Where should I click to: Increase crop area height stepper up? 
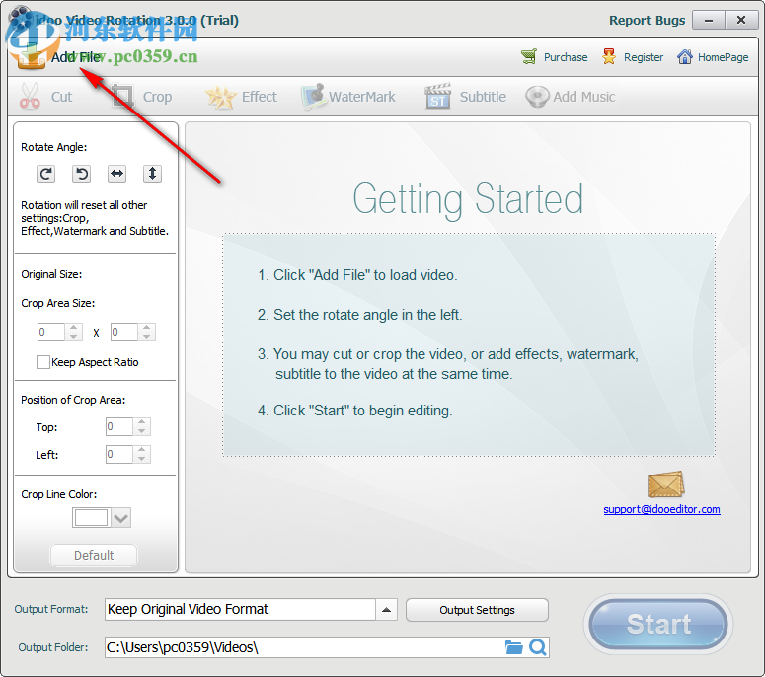coord(146,328)
